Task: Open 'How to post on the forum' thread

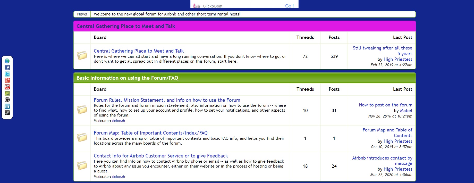Action: 385,105
